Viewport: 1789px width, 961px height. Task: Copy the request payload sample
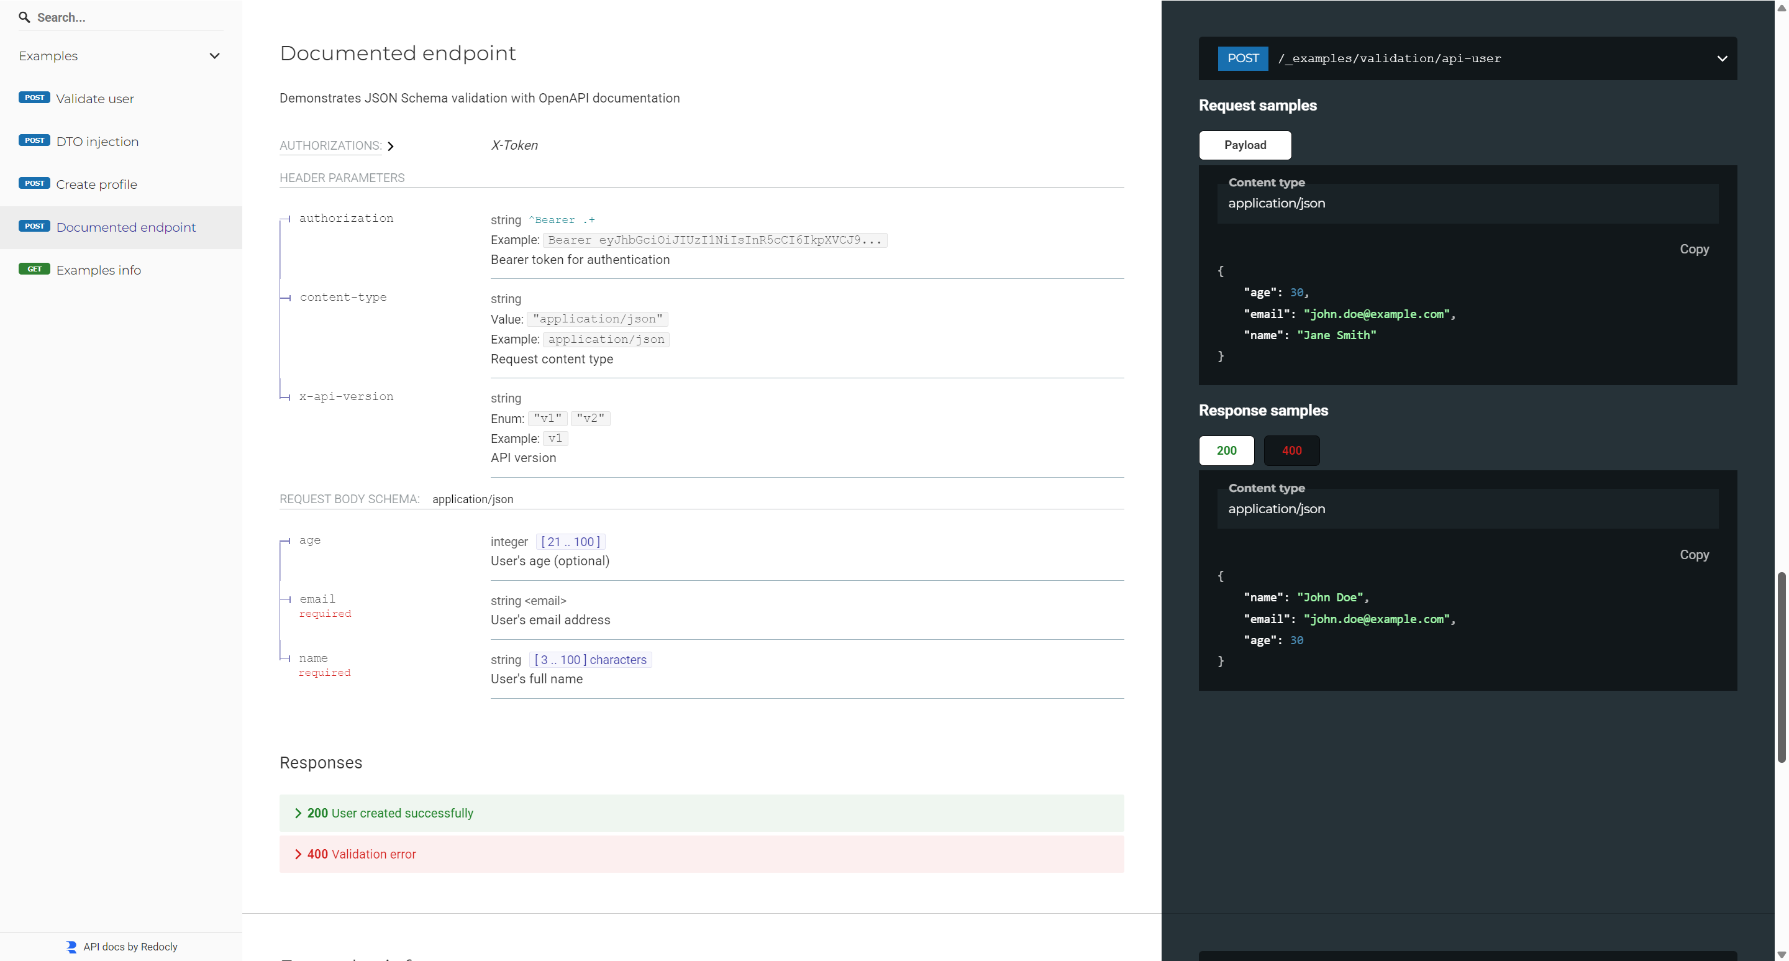tap(1695, 248)
